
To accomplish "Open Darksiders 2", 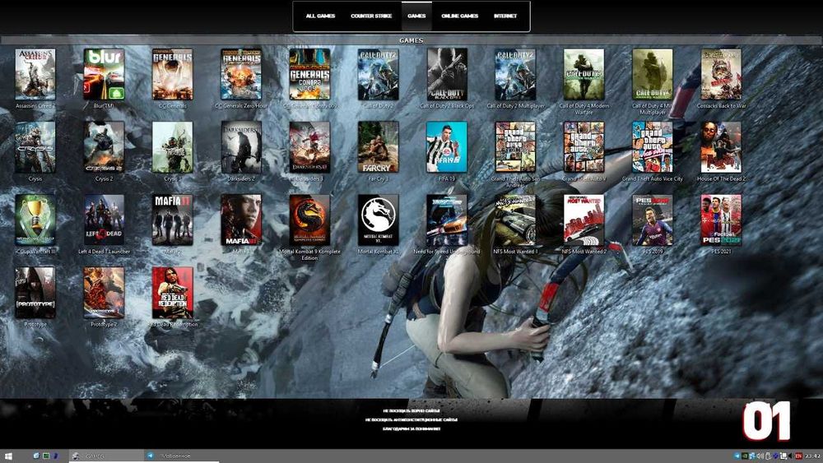I will pos(241,147).
